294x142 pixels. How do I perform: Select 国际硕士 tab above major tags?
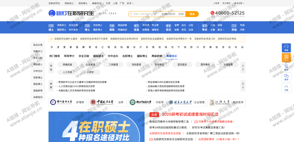(98, 56)
